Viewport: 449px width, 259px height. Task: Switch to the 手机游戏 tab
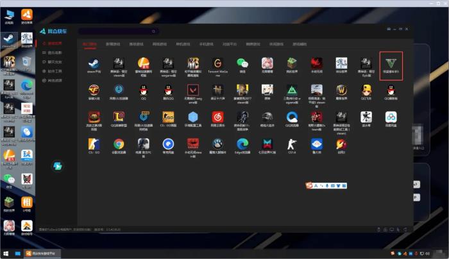click(206, 44)
